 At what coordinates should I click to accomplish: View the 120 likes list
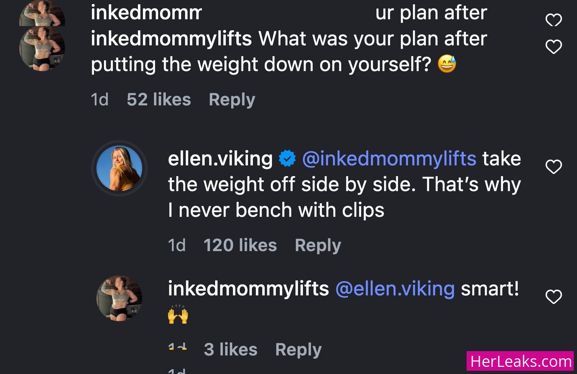pos(240,245)
